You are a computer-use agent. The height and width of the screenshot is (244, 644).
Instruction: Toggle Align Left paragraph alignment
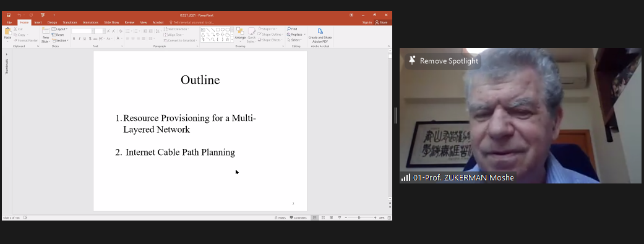tap(127, 38)
